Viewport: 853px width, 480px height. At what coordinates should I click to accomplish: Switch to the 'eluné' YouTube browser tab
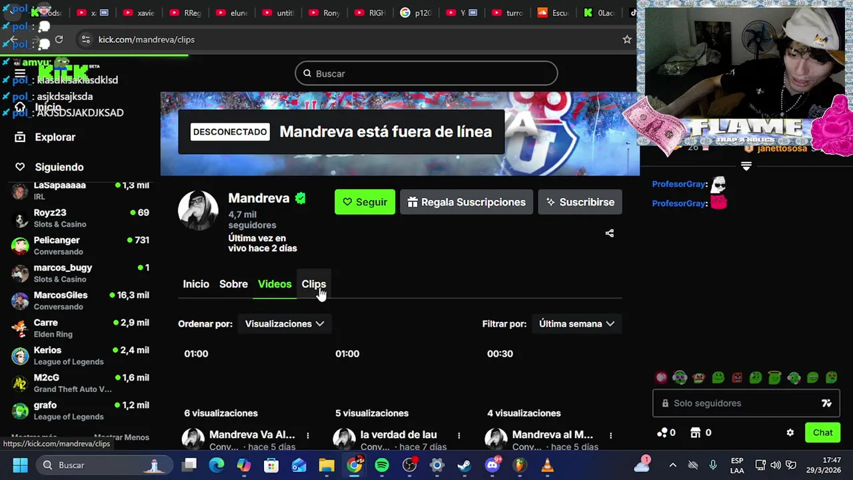pos(232,13)
